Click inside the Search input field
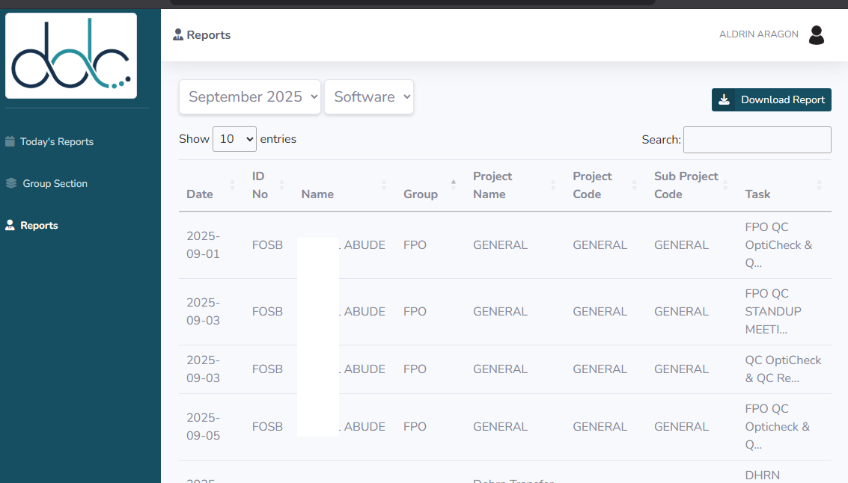The width and height of the screenshot is (848, 483). tap(757, 140)
